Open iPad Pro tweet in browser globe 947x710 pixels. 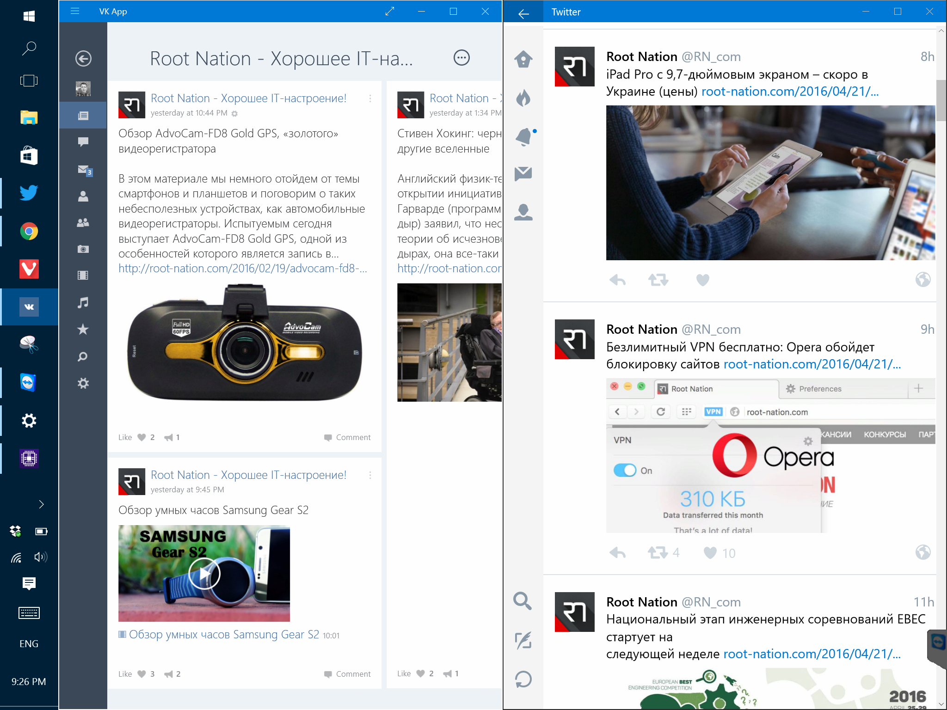(923, 279)
